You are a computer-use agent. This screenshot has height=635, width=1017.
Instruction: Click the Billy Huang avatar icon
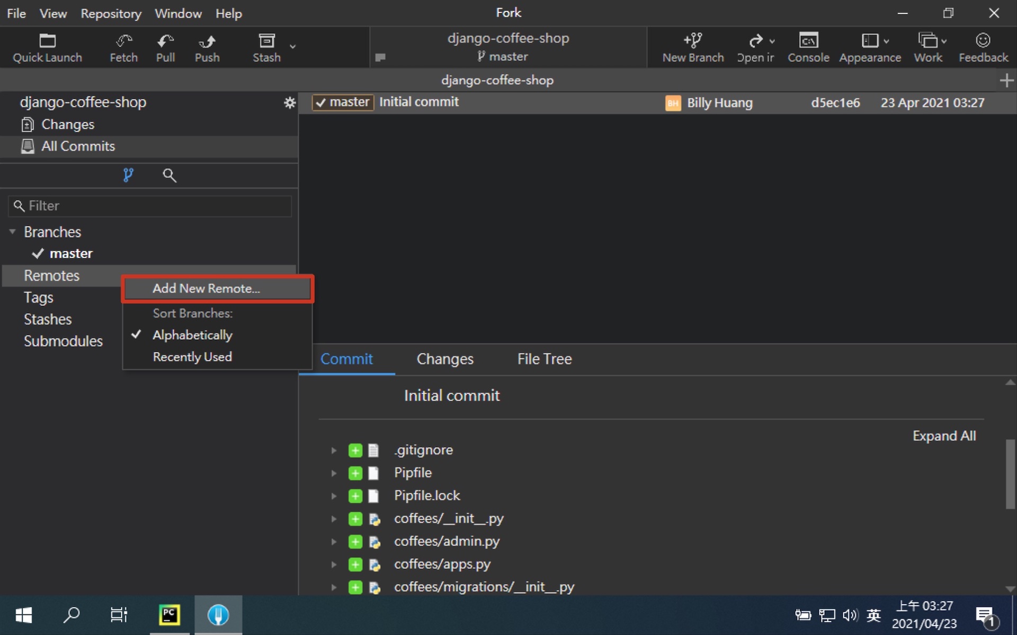click(673, 103)
